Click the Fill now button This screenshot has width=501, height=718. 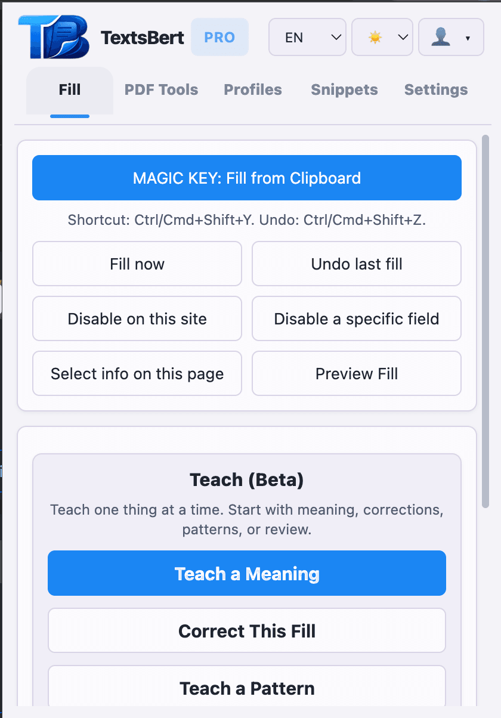coord(137,264)
